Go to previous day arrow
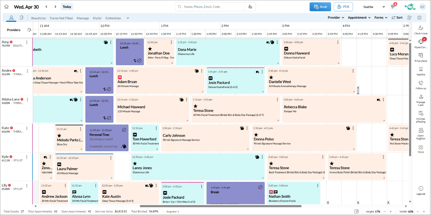Screen dimensions: 431x215 [x=47, y=7]
